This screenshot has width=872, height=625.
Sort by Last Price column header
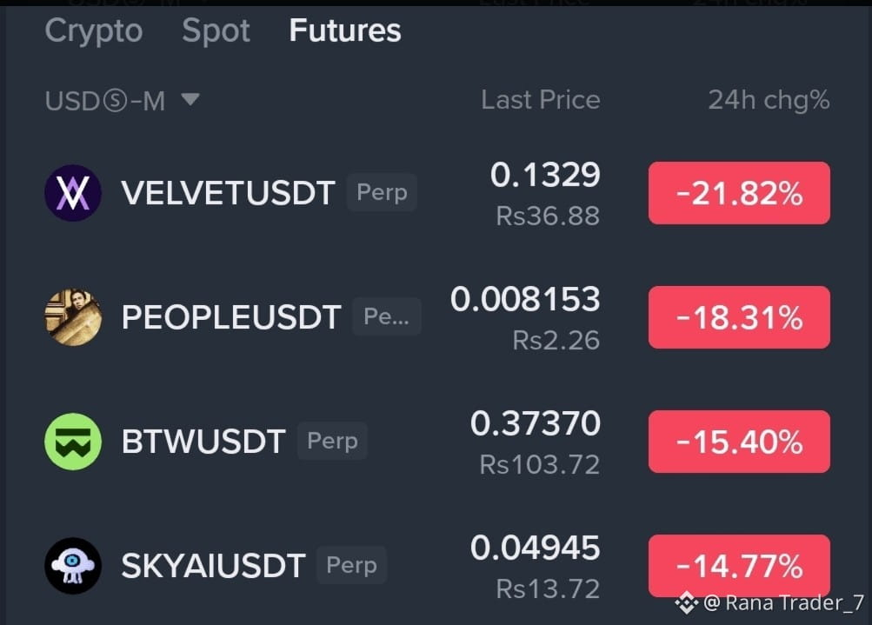[541, 100]
